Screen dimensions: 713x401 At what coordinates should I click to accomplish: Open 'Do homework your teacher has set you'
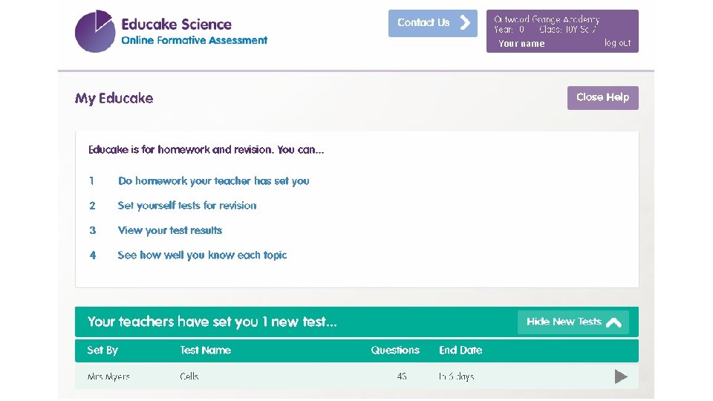[x=213, y=180]
